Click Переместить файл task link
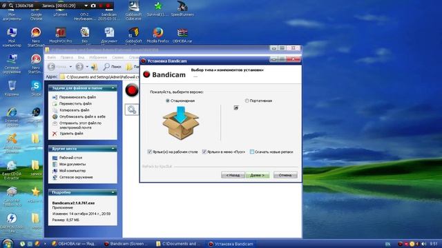The height and width of the screenshot is (248, 442). [x=75, y=103]
